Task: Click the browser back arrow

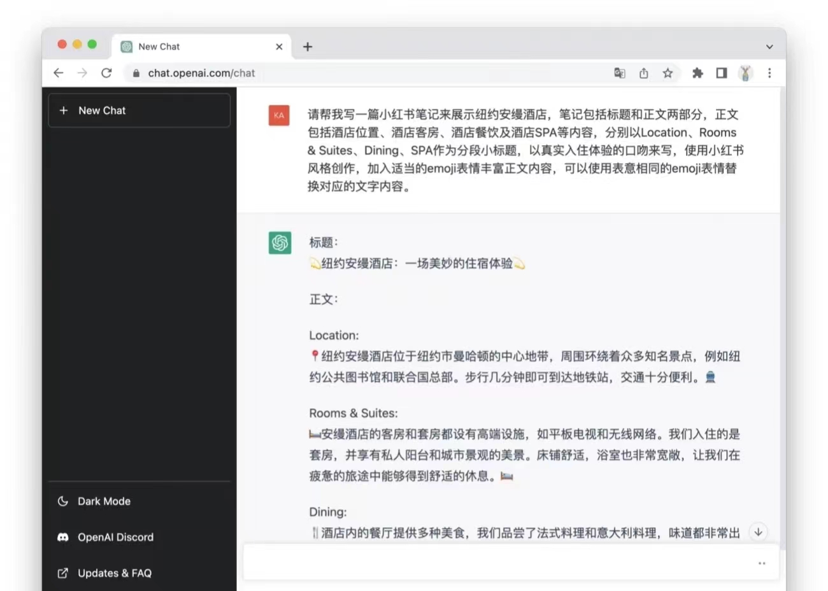Action: click(x=59, y=73)
